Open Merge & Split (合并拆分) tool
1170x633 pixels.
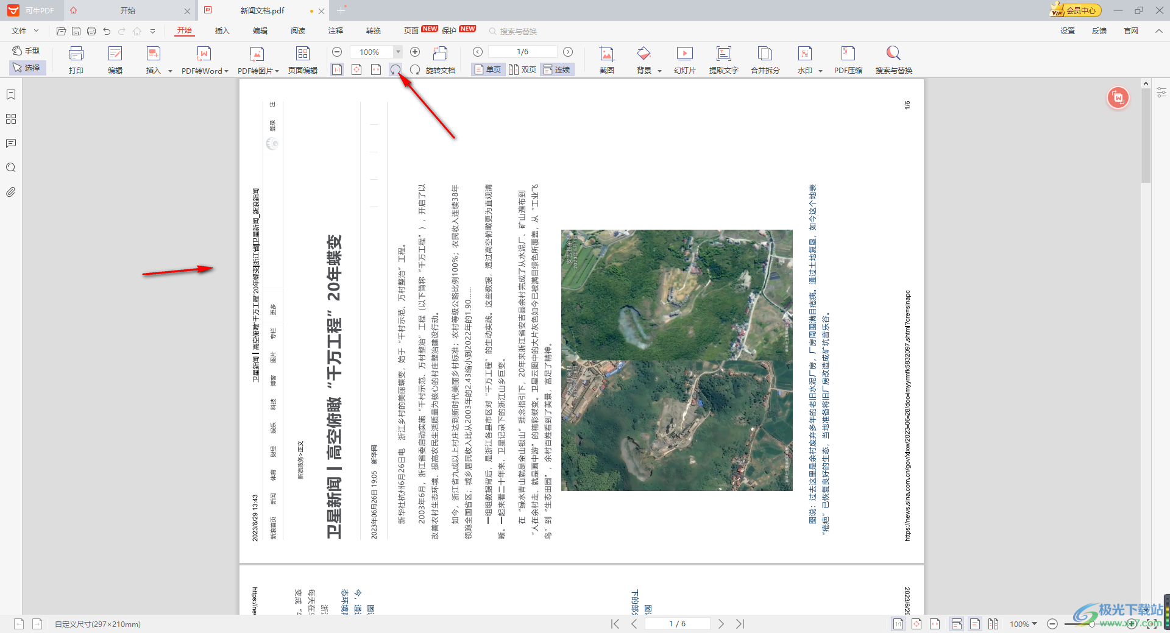[x=765, y=60]
